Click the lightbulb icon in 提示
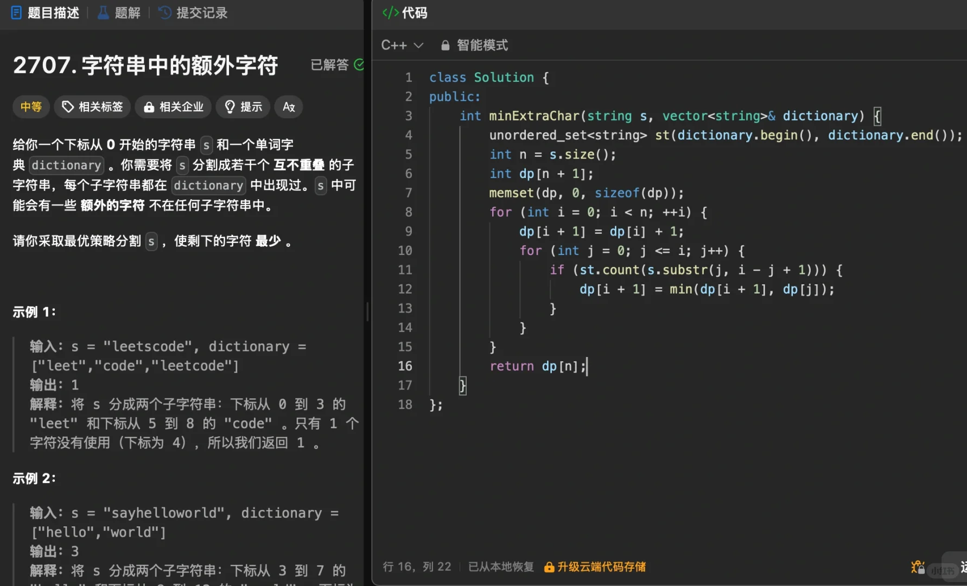The width and height of the screenshot is (967, 586). pos(230,107)
